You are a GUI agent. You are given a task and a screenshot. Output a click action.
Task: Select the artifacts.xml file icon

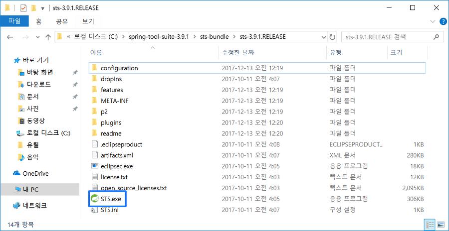[94, 155]
